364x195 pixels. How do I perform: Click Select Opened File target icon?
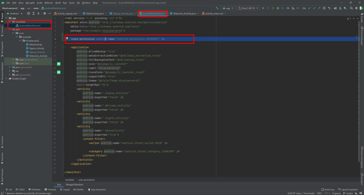(x=28, y=13)
